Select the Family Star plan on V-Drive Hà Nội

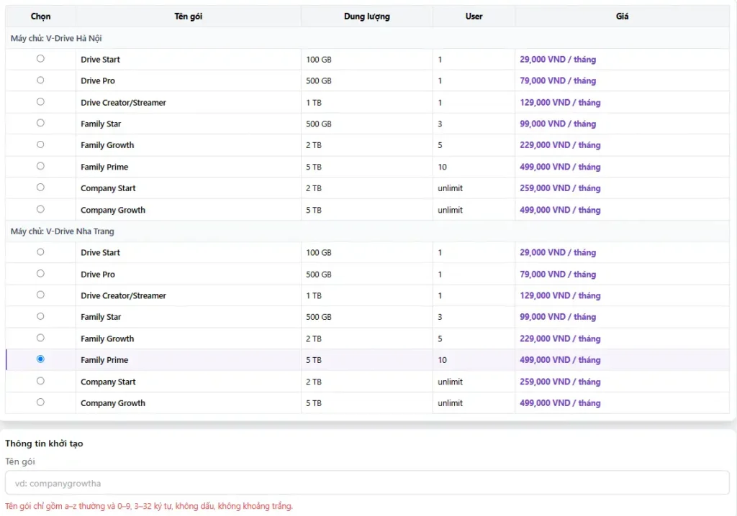pyautogui.click(x=40, y=124)
